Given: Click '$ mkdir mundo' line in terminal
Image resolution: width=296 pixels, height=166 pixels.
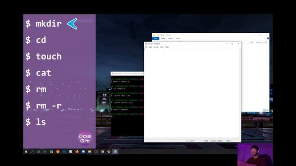Looking at the screenshot, I should 119,109.
